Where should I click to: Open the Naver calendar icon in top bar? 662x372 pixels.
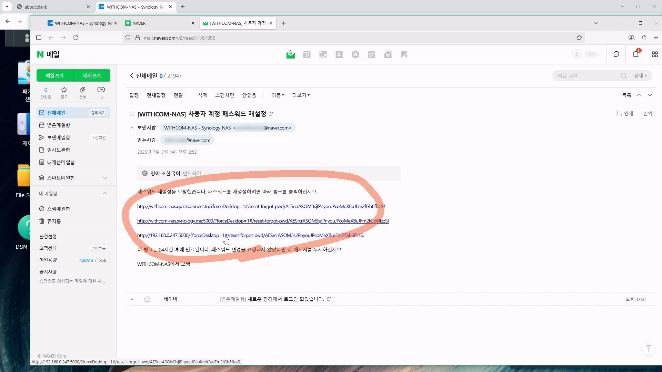pyautogui.click(x=307, y=54)
